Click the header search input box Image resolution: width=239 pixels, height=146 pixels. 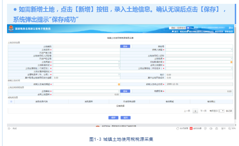(x=178, y=28)
